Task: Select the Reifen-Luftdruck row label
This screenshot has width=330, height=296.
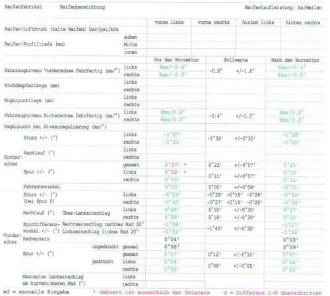Action: (x=61, y=29)
